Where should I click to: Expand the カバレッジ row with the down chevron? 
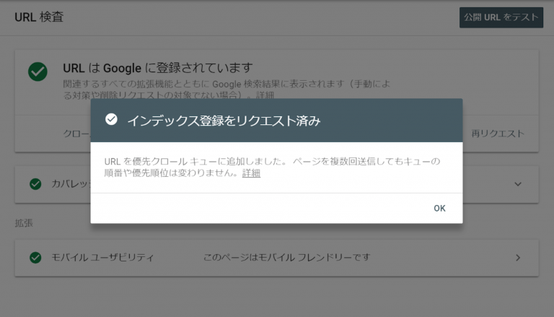tap(518, 184)
